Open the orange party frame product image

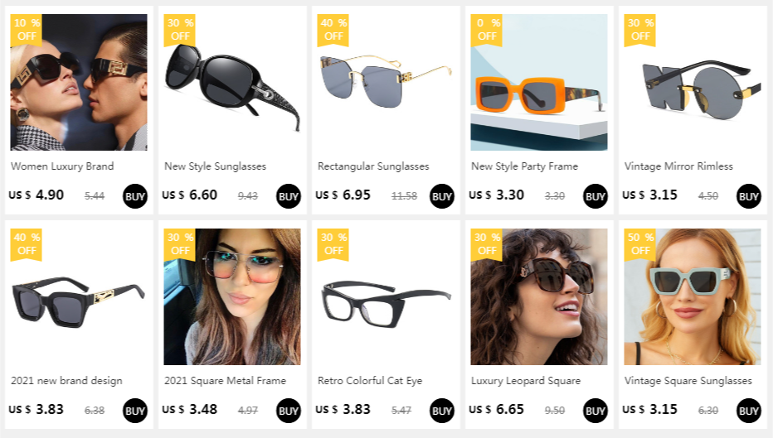tap(539, 82)
